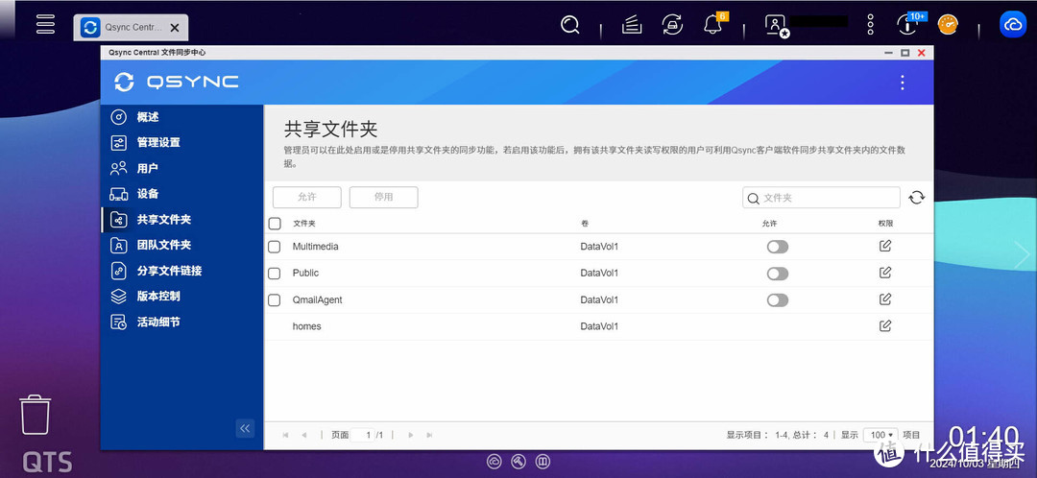Check the QmailAgent folder checkbox
1037x478 pixels.
[275, 300]
